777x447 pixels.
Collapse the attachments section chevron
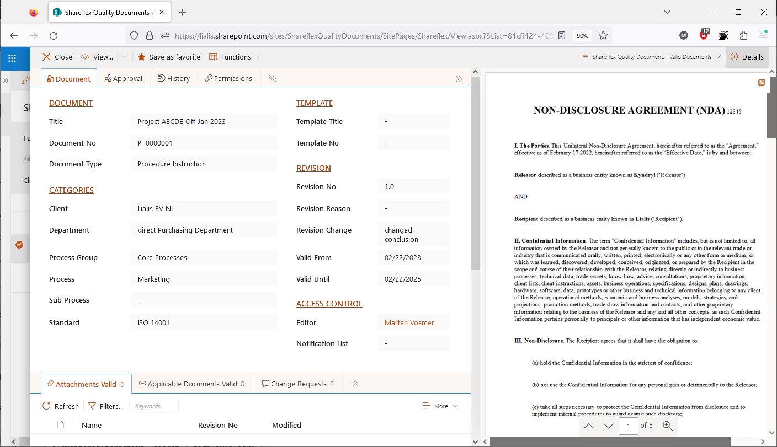coord(355,384)
